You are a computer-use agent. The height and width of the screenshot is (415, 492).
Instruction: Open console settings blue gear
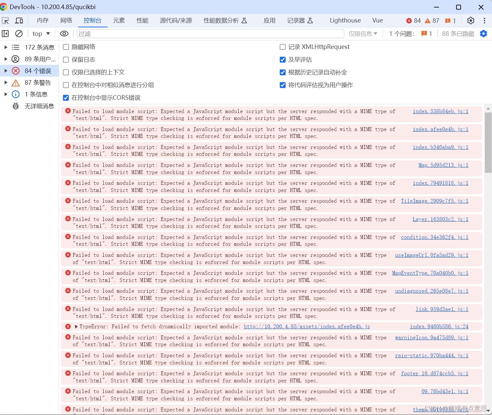(x=484, y=34)
